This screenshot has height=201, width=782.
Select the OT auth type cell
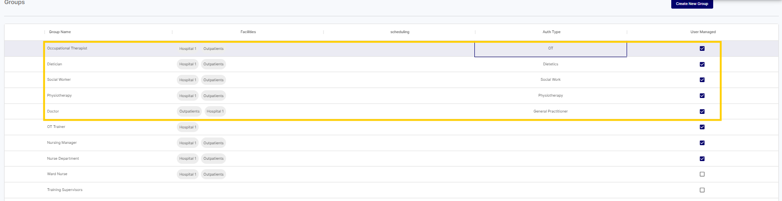coord(550,49)
